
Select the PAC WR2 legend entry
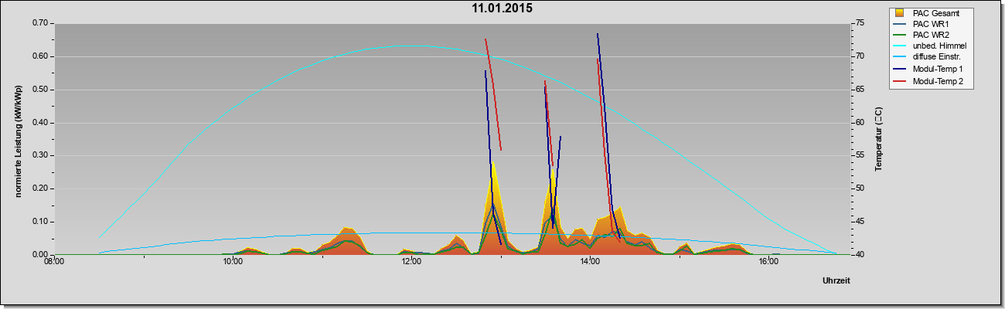[931, 35]
